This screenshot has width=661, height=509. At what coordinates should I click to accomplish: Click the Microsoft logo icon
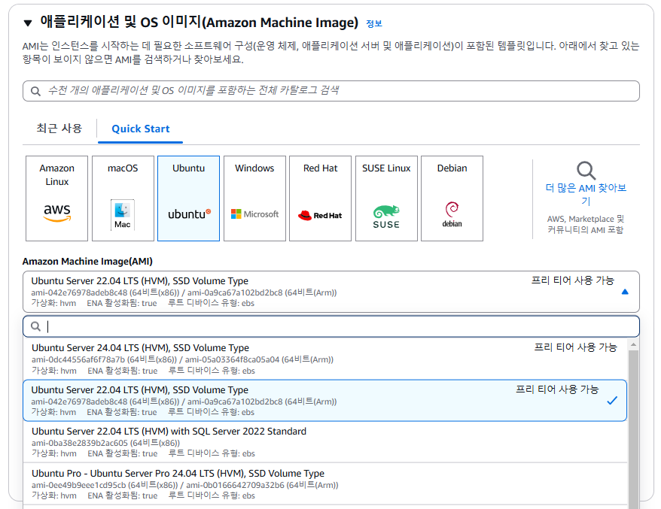[254, 214]
